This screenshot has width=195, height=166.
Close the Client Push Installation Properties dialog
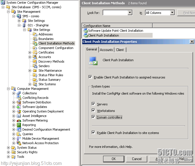[192, 41]
